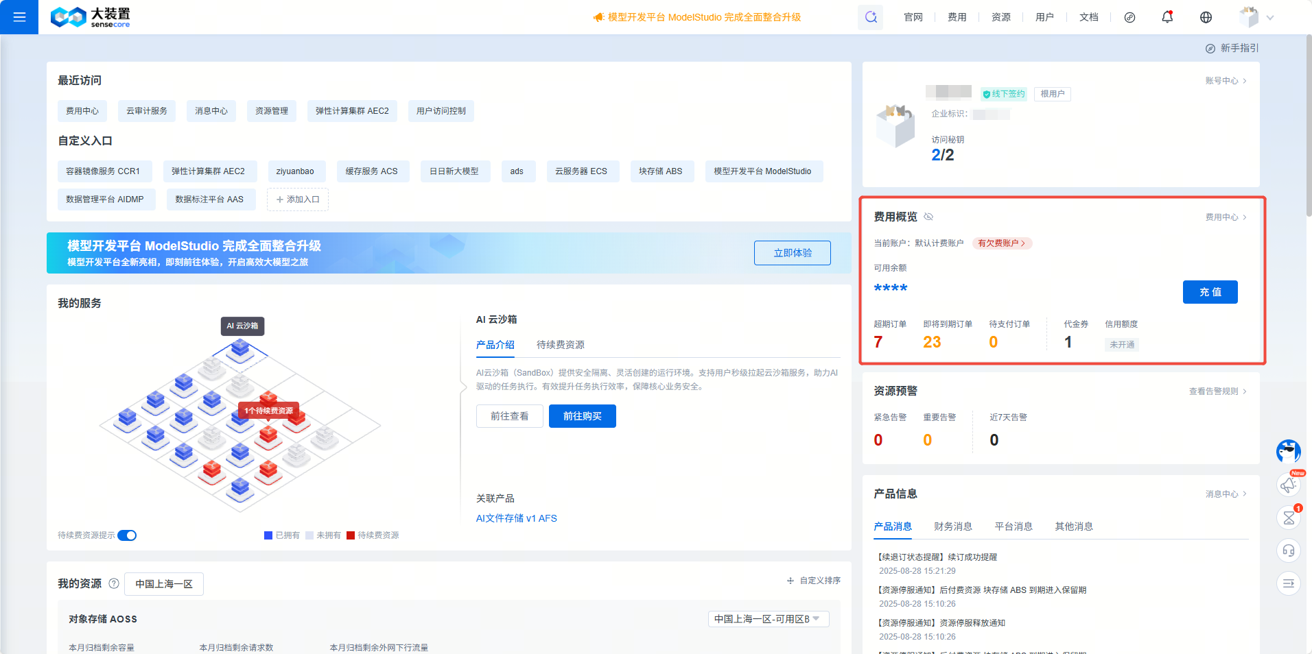
Task: Switch language using the globe icon
Action: pyautogui.click(x=1206, y=17)
